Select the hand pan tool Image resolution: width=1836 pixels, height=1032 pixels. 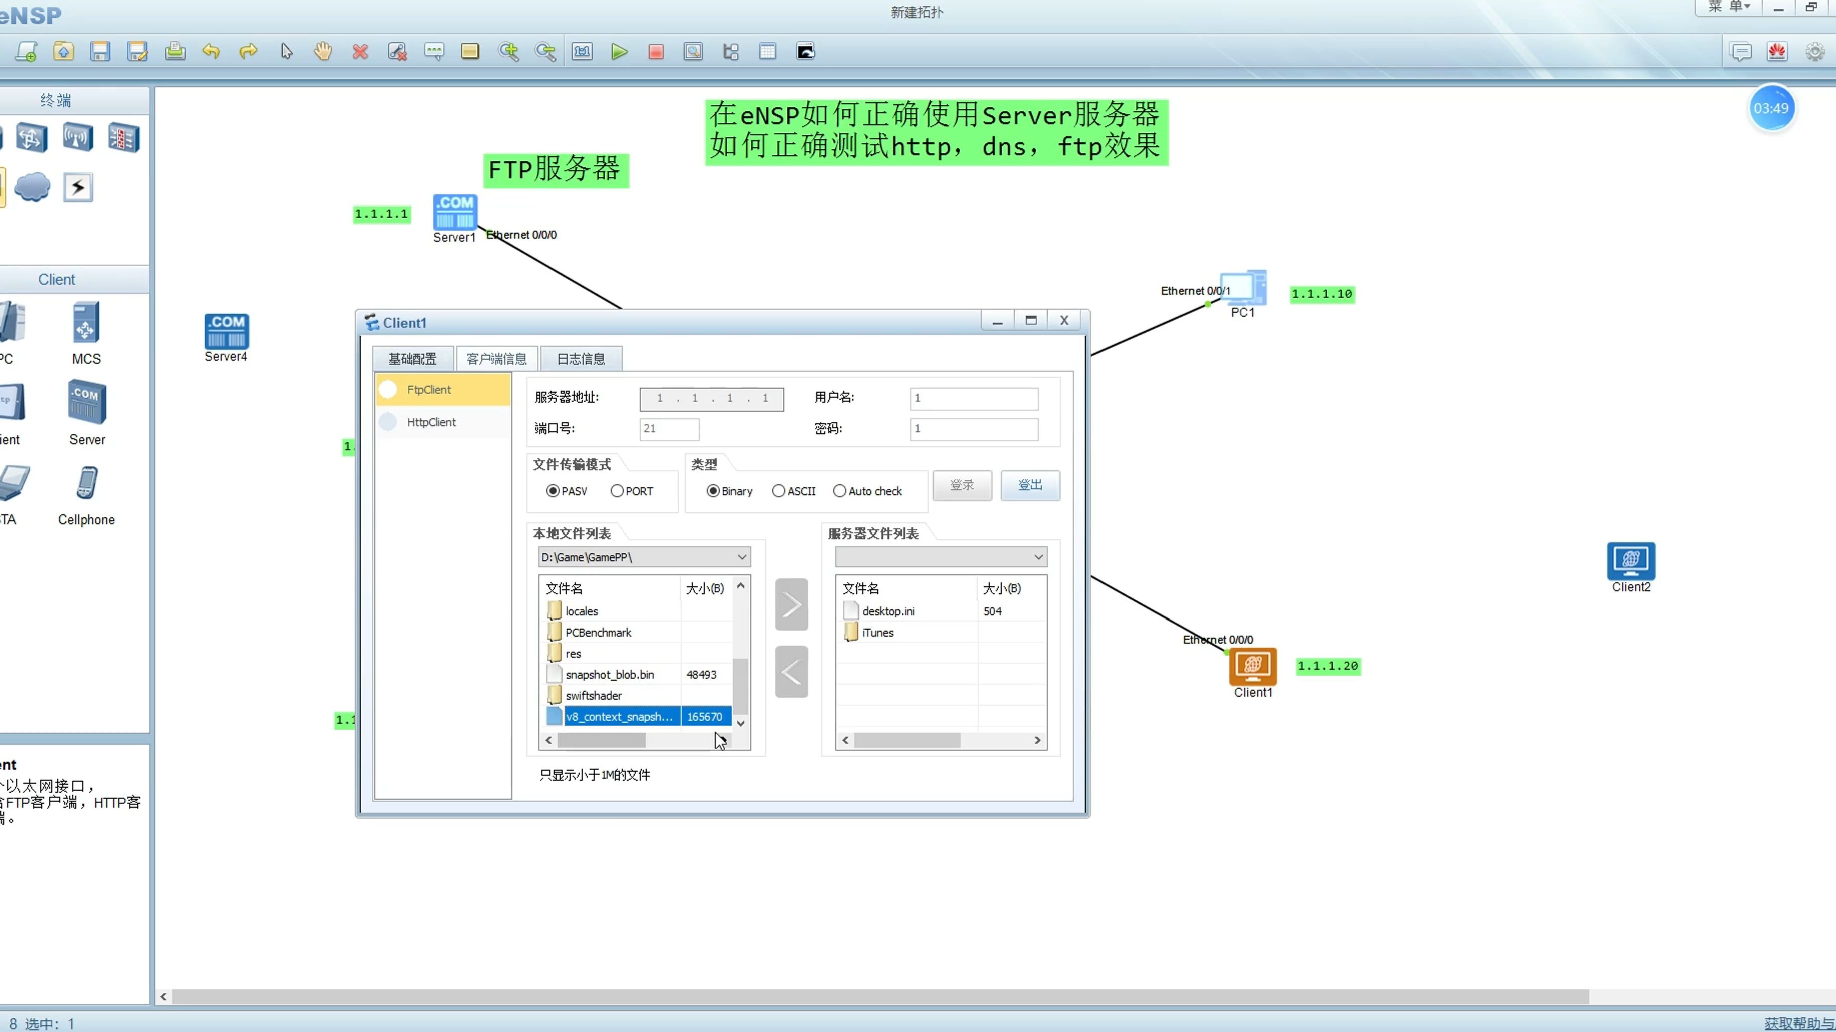click(x=323, y=51)
